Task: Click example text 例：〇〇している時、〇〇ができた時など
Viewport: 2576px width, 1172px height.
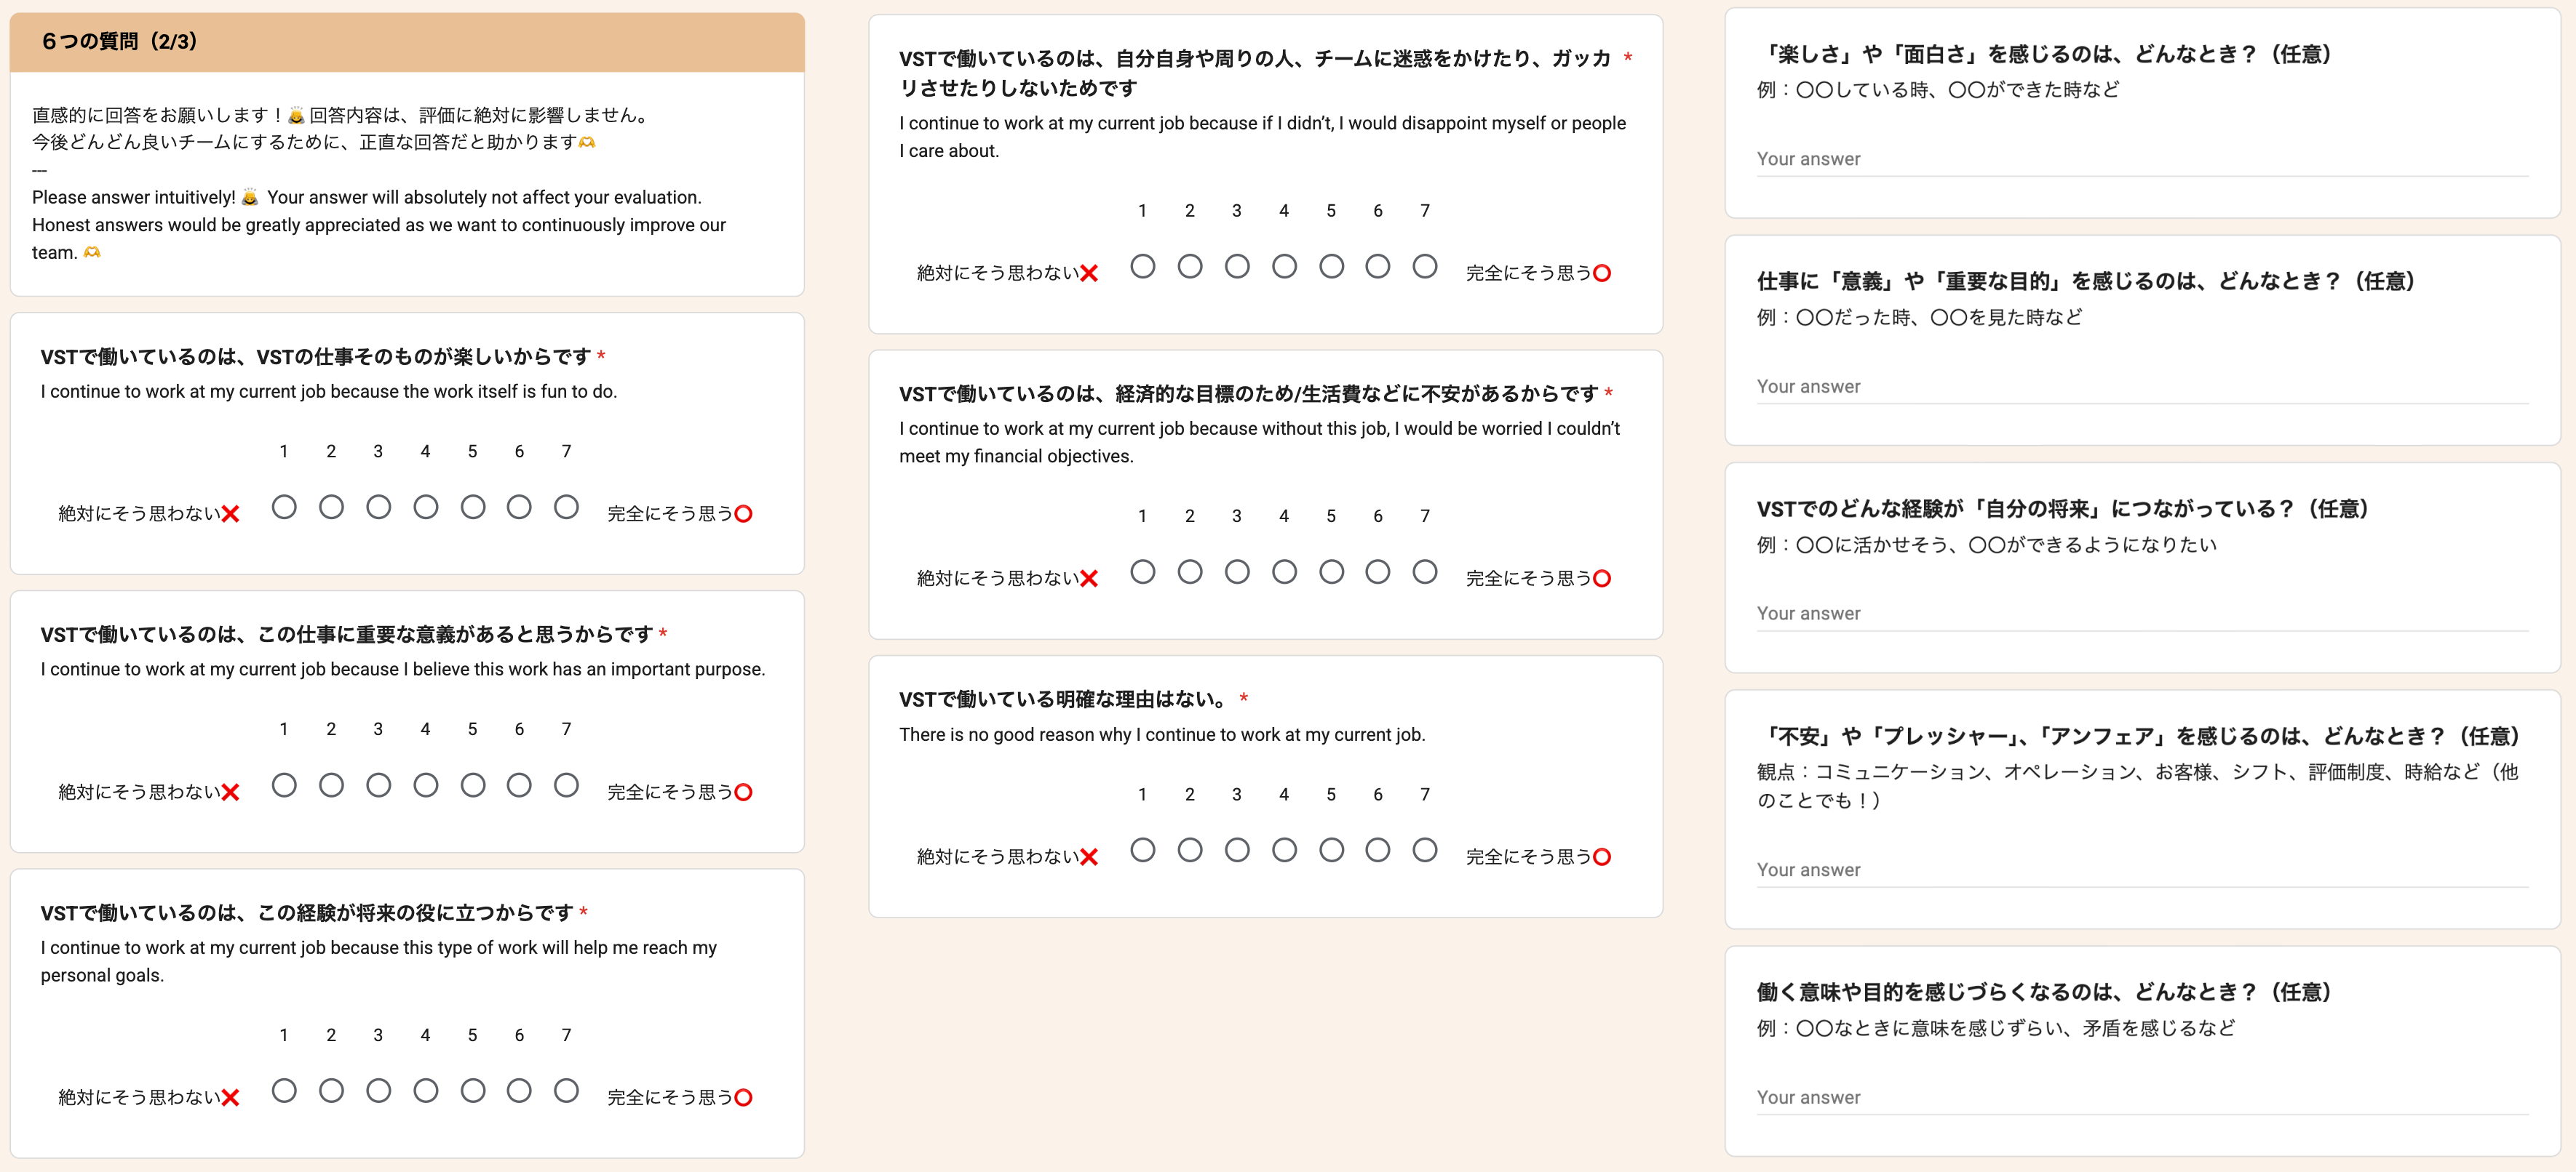Action: 1938,90
